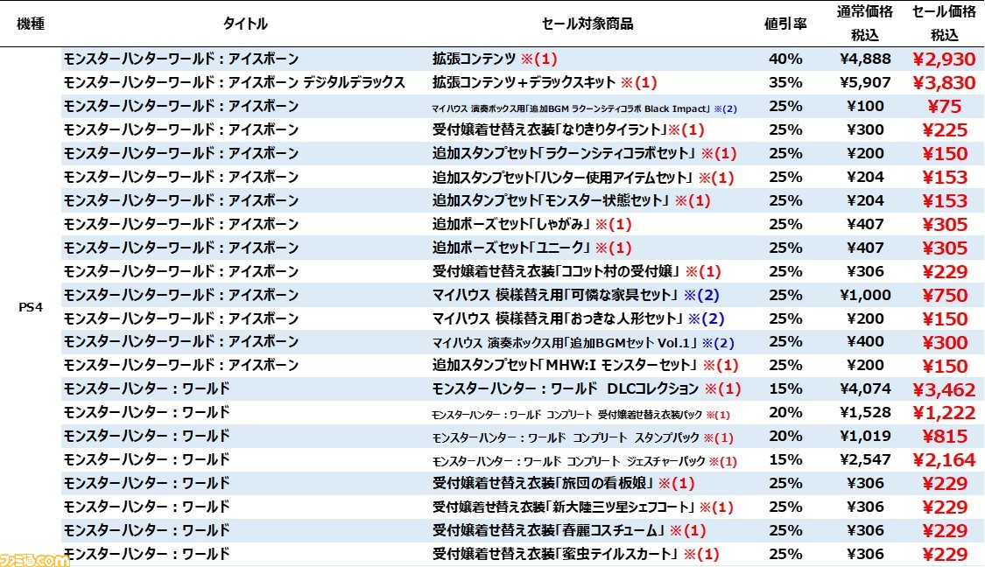Select the 35% discount rate cell
This screenshot has width=985, height=567.
pyautogui.click(x=785, y=82)
